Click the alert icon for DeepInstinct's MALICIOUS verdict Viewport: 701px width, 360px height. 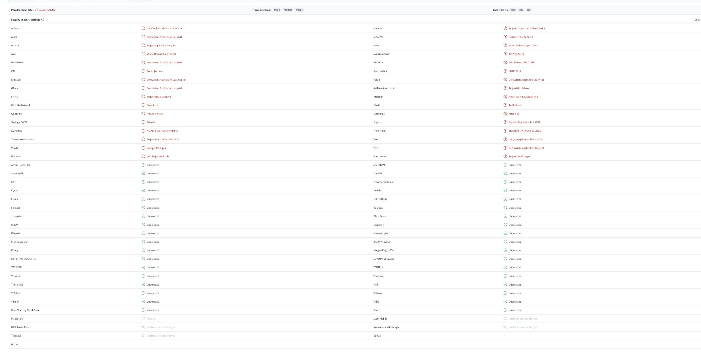tap(506, 71)
